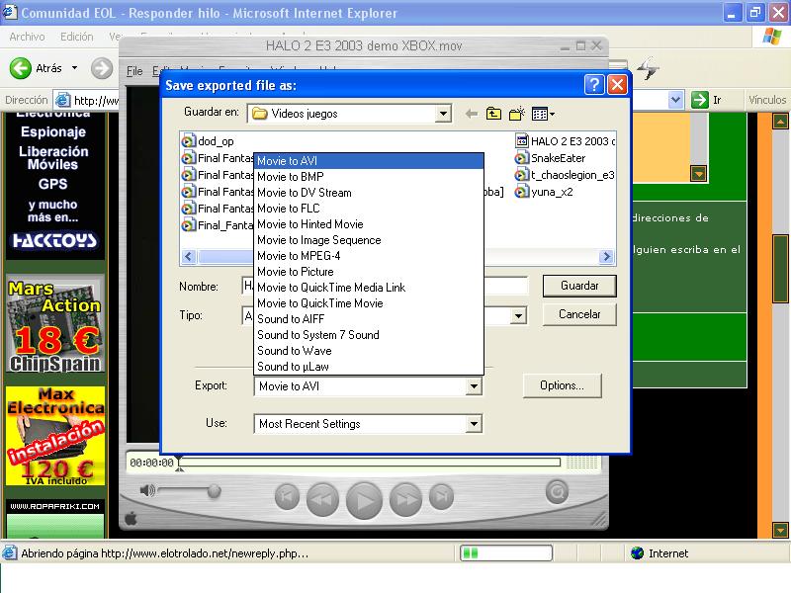This screenshot has height=593, width=791.
Task: Create a new folder in dialog
Action: tap(516, 114)
